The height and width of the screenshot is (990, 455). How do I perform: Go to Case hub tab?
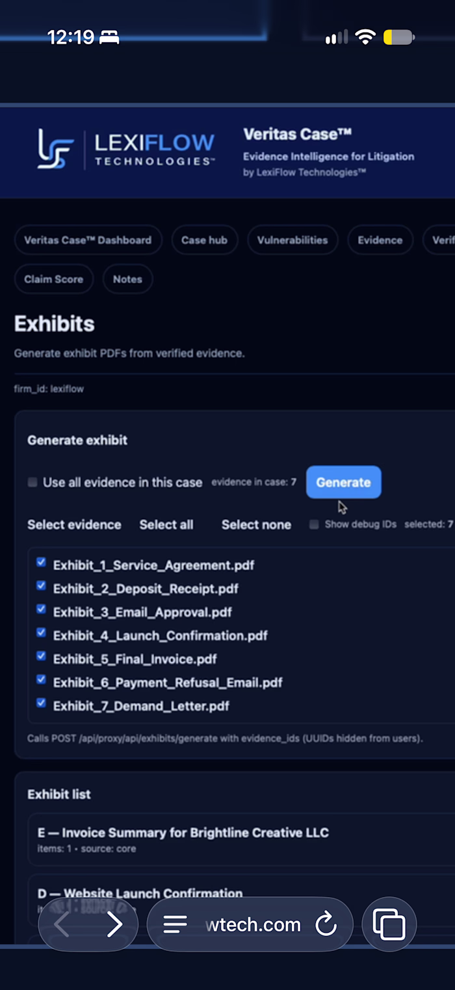click(x=204, y=240)
